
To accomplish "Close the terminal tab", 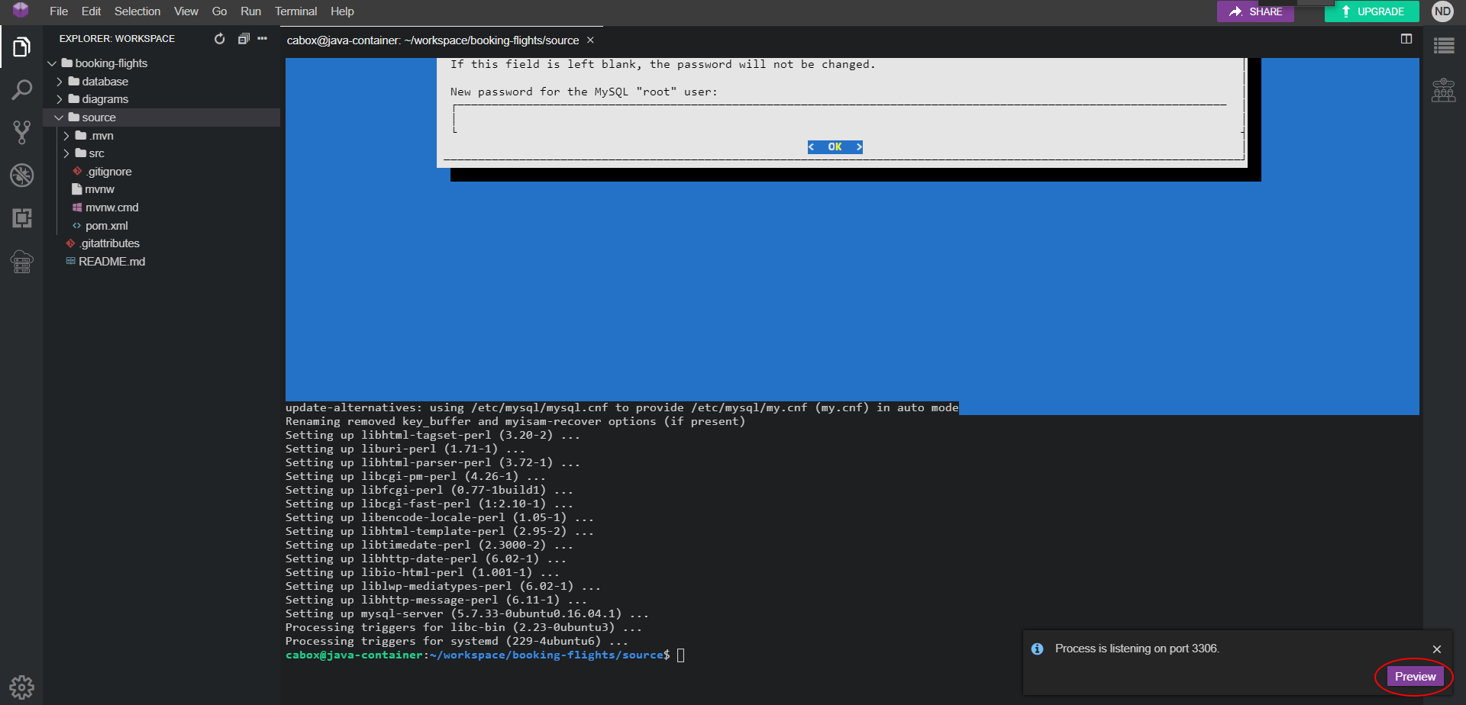I will coord(590,40).
